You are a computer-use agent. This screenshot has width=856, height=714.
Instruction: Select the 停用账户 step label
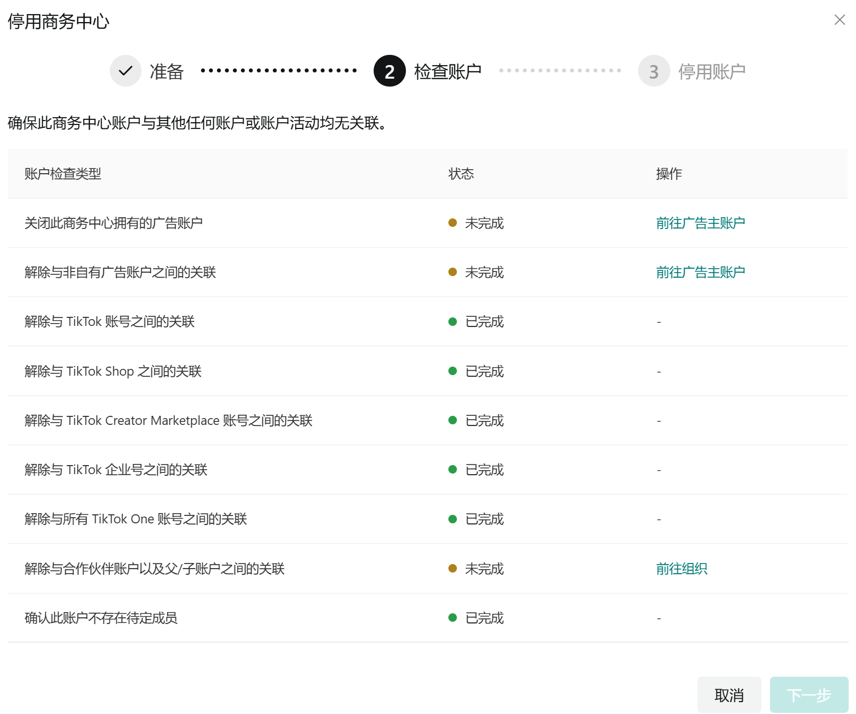(x=712, y=72)
